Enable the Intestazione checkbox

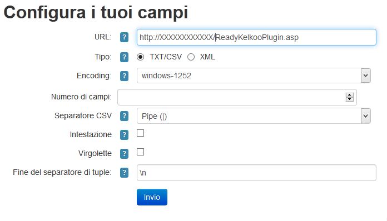(x=141, y=133)
